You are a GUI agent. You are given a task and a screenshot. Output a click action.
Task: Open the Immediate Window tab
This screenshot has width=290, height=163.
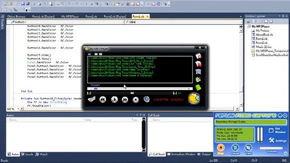[181, 154]
